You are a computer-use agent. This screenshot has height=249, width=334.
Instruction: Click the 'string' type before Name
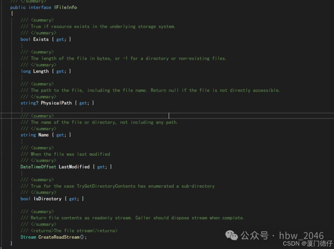click(x=28, y=135)
